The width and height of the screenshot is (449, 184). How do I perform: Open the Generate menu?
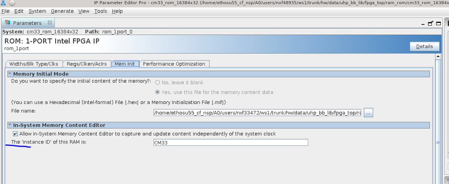coord(62,11)
